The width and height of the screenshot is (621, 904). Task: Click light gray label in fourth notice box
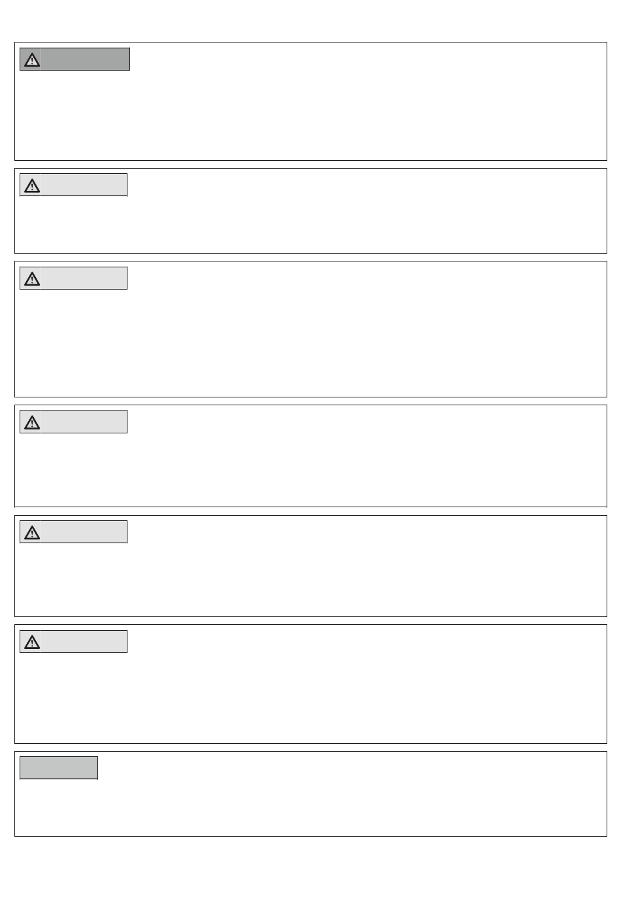coord(73,422)
